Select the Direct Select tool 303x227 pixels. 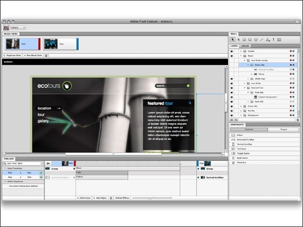pyautogui.click(x=239, y=40)
